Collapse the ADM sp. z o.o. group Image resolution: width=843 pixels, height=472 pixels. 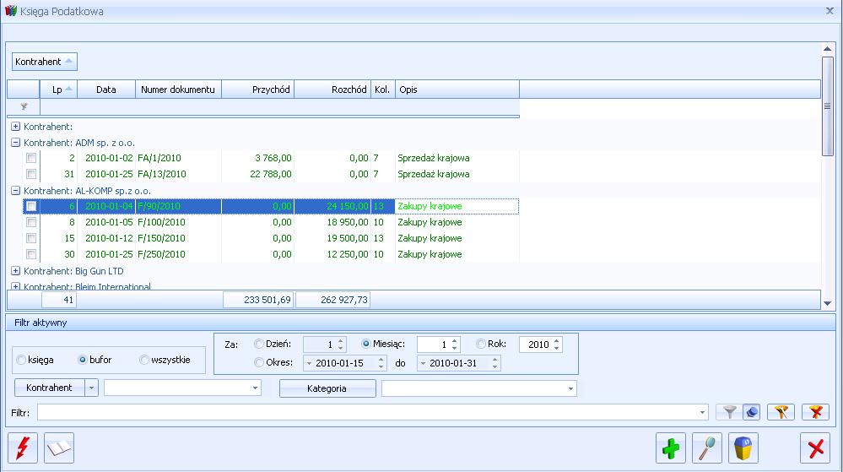[15, 143]
